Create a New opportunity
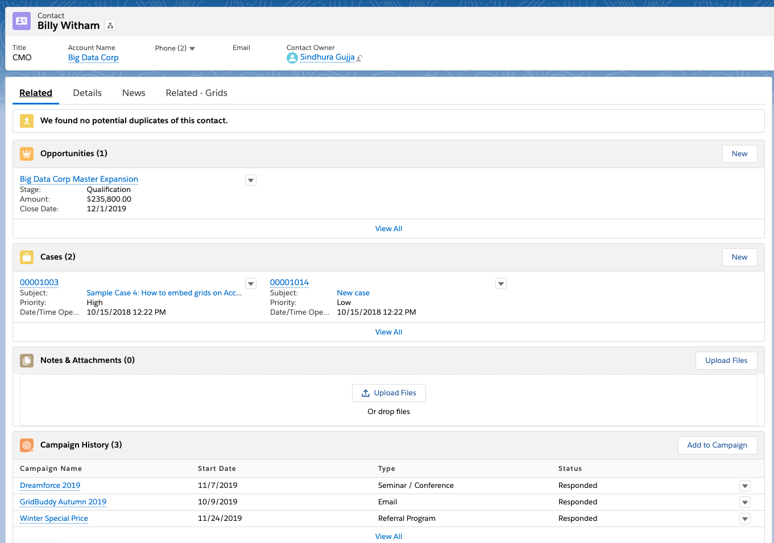The image size is (774, 543). pos(740,154)
